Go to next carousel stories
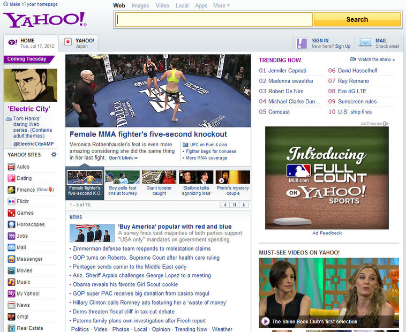This screenshot has width=406, height=332. click(x=244, y=205)
